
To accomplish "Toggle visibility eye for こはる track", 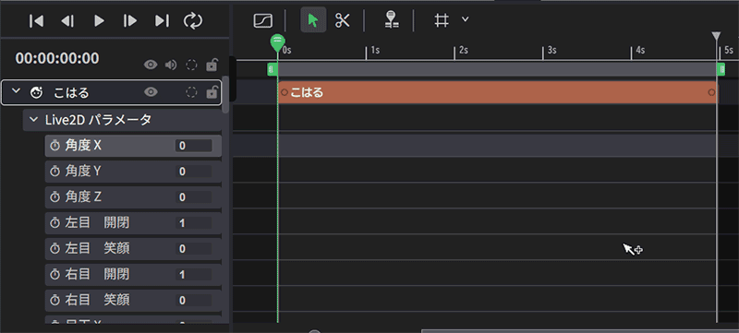I will coord(151,92).
